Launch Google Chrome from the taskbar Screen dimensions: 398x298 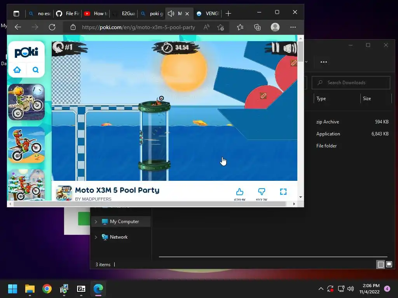[x=47, y=289]
